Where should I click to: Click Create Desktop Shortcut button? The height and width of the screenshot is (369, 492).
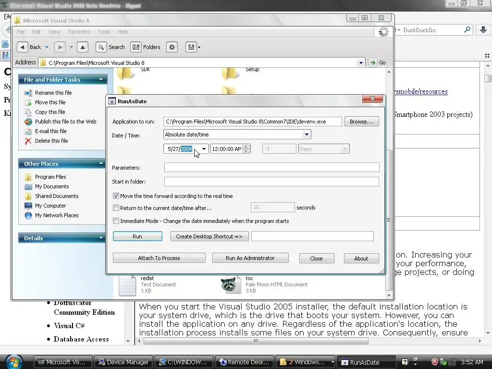point(209,236)
